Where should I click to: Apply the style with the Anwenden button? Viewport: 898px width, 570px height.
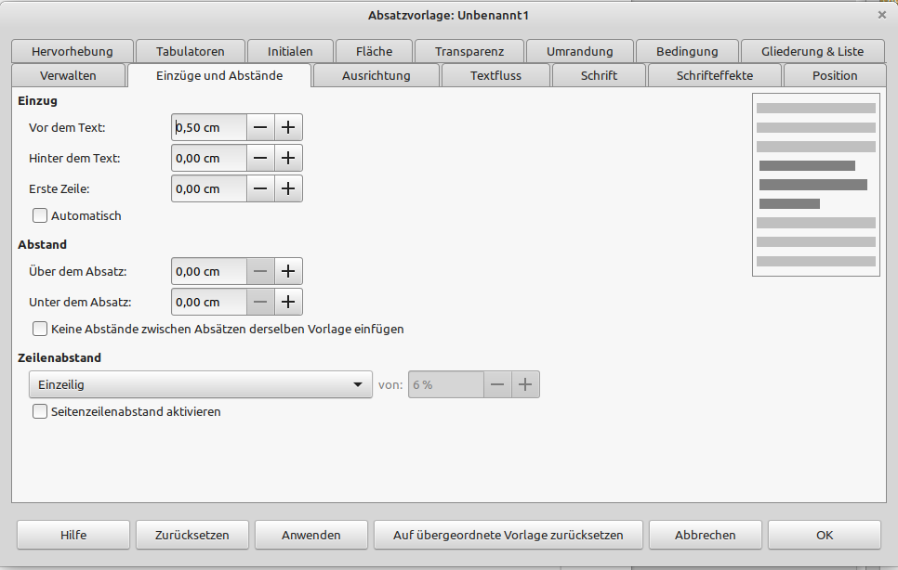[310, 535]
